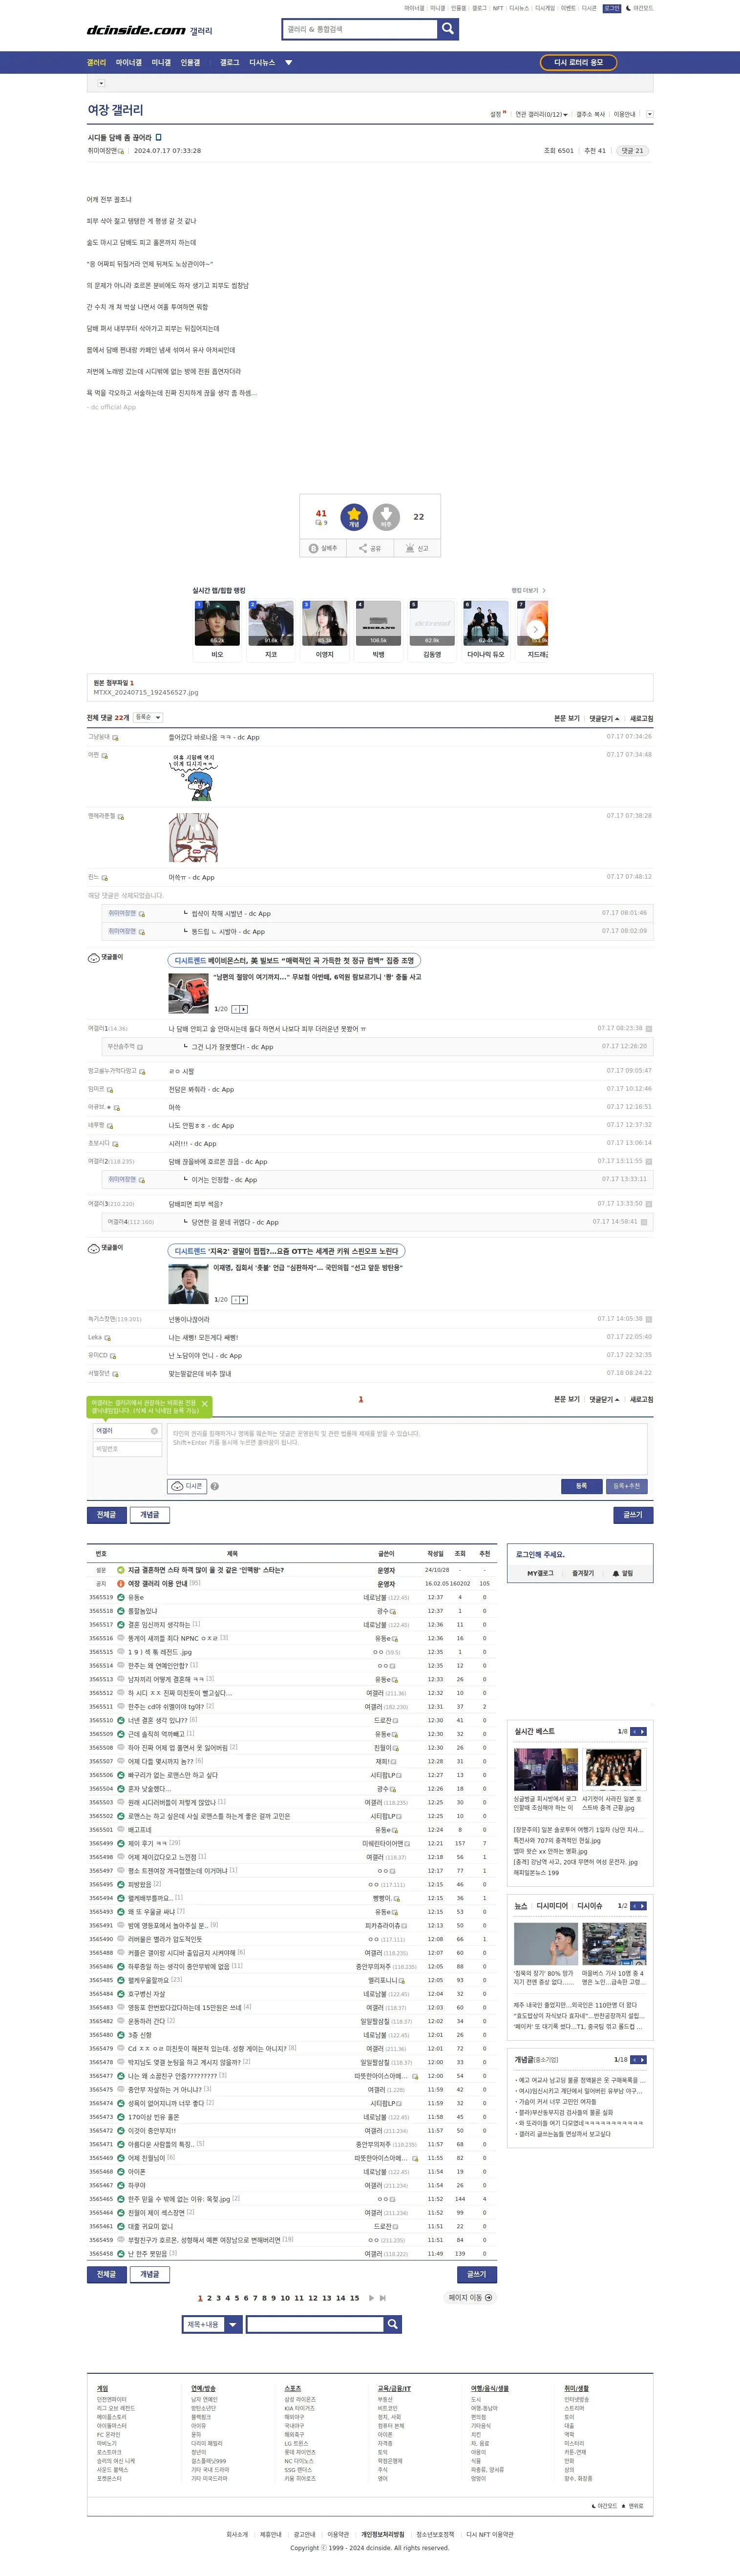Toggle 댓글닫기 below comment list

[604, 1399]
